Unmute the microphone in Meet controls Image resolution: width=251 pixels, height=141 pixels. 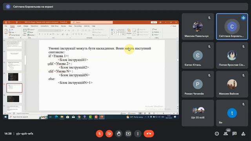100,134
